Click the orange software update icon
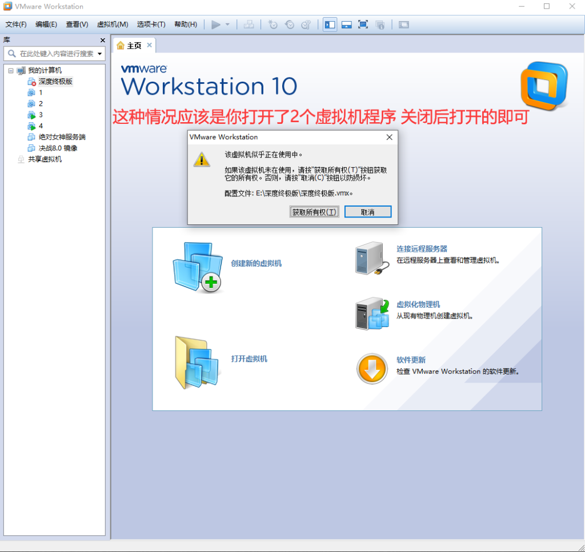 click(371, 369)
